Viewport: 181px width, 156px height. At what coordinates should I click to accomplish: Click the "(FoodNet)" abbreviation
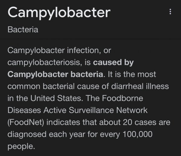pos(27,122)
